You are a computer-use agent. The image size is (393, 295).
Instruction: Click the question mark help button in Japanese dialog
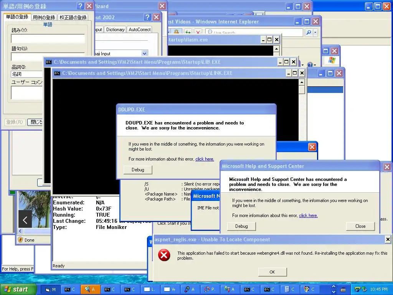pyautogui.click(x=80, y=6)
